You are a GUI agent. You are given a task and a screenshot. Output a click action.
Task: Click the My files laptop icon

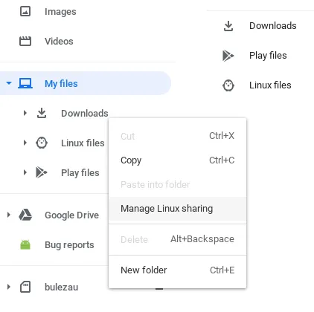point(25,83)
